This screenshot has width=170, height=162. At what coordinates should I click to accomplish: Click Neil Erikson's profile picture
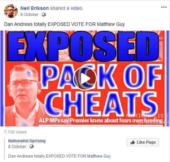[x=11, y=11]
